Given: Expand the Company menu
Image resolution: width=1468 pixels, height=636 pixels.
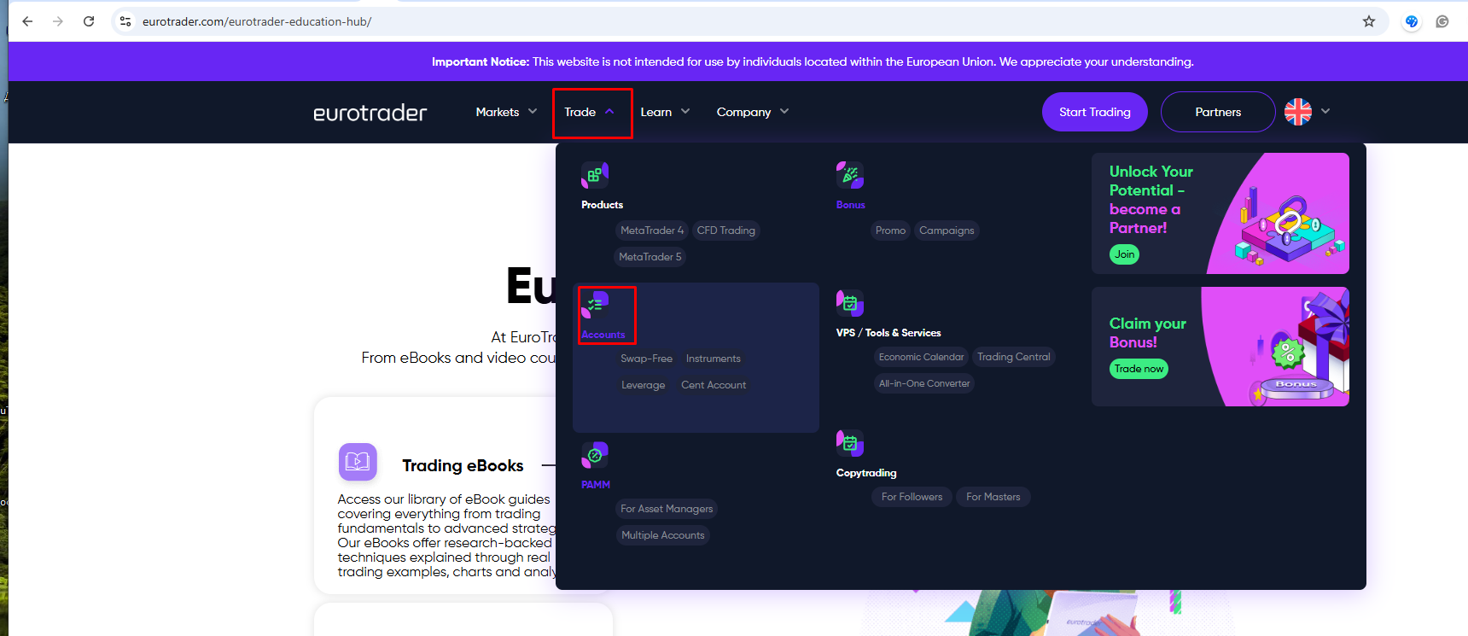Looking at the screenshot, I should [x=753, y=112].
